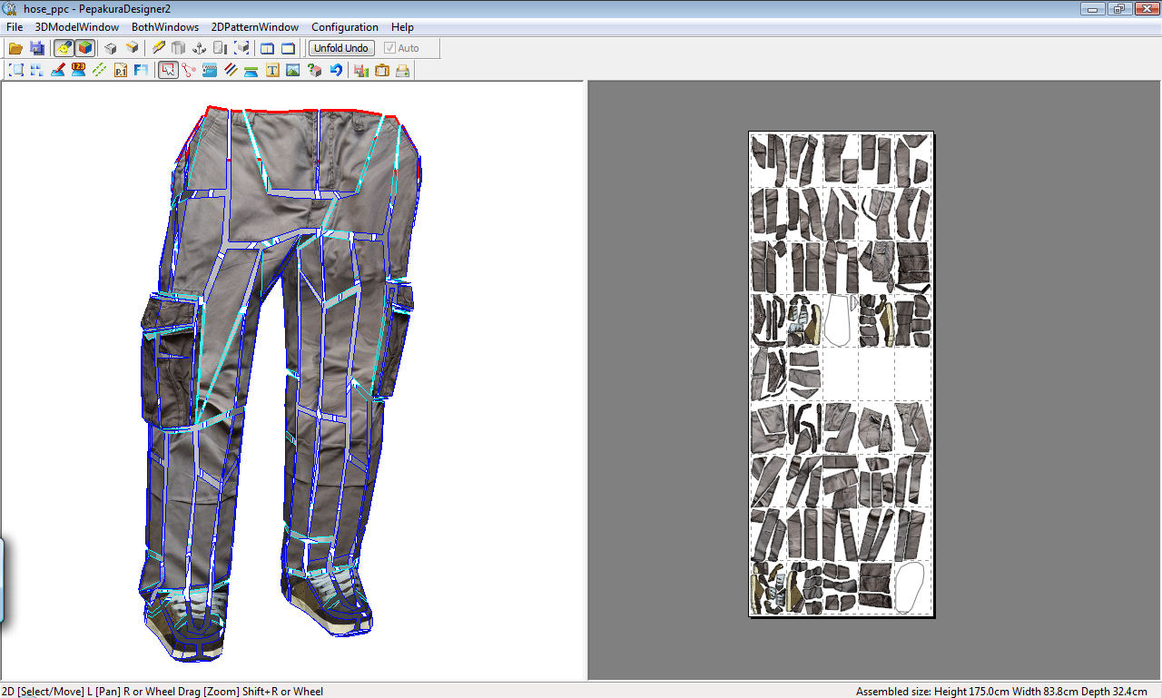Click the green dashed fold-lines icon
This screenshot has height=698, width=1162.
(x=99, y=70)
